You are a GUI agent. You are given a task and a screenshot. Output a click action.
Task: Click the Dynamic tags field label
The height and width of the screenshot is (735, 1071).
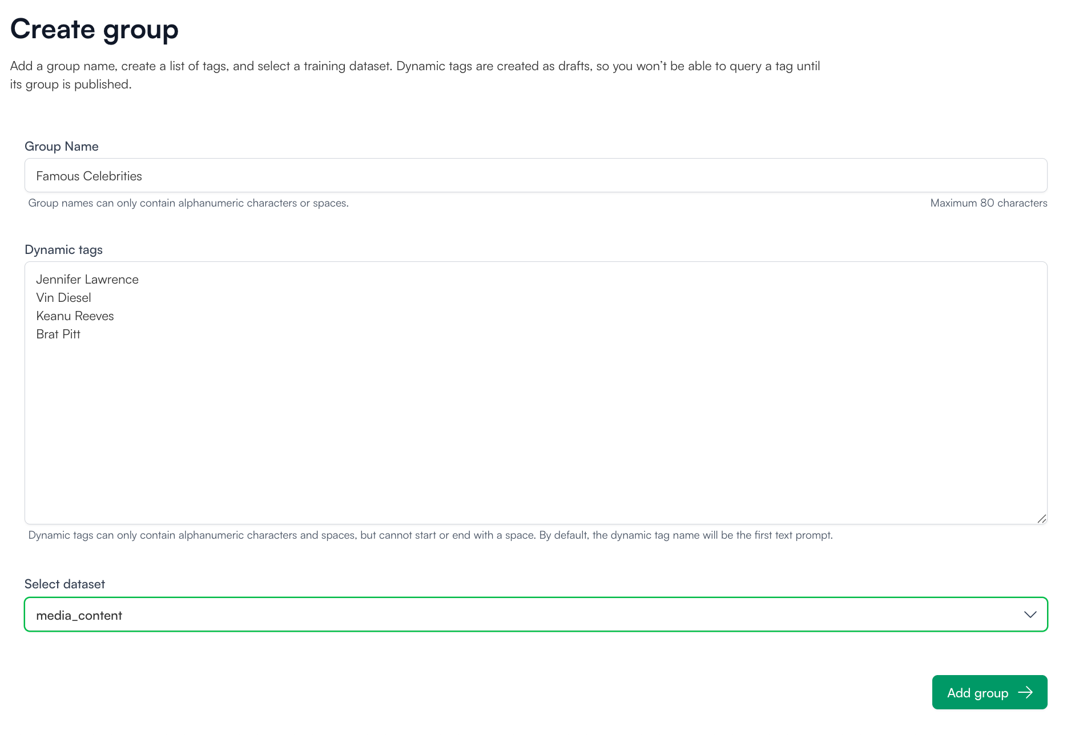[x=64, y=250]
